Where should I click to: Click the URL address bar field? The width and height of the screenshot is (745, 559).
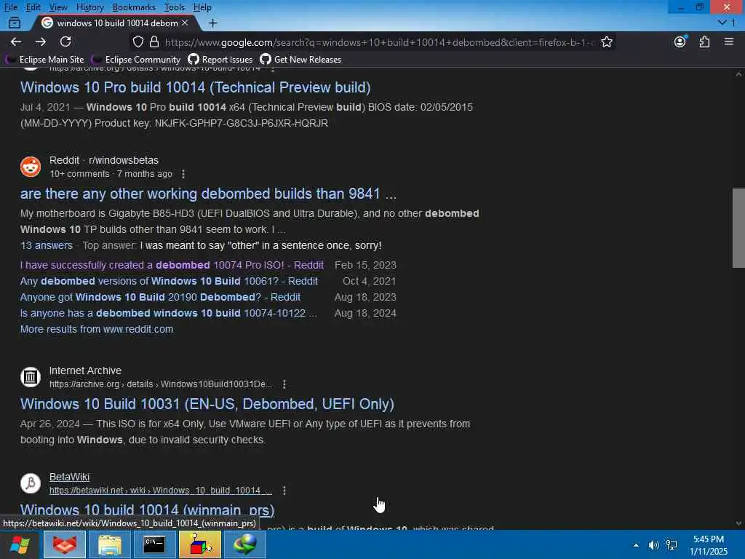pyautogui.click(x=379, y=42)
